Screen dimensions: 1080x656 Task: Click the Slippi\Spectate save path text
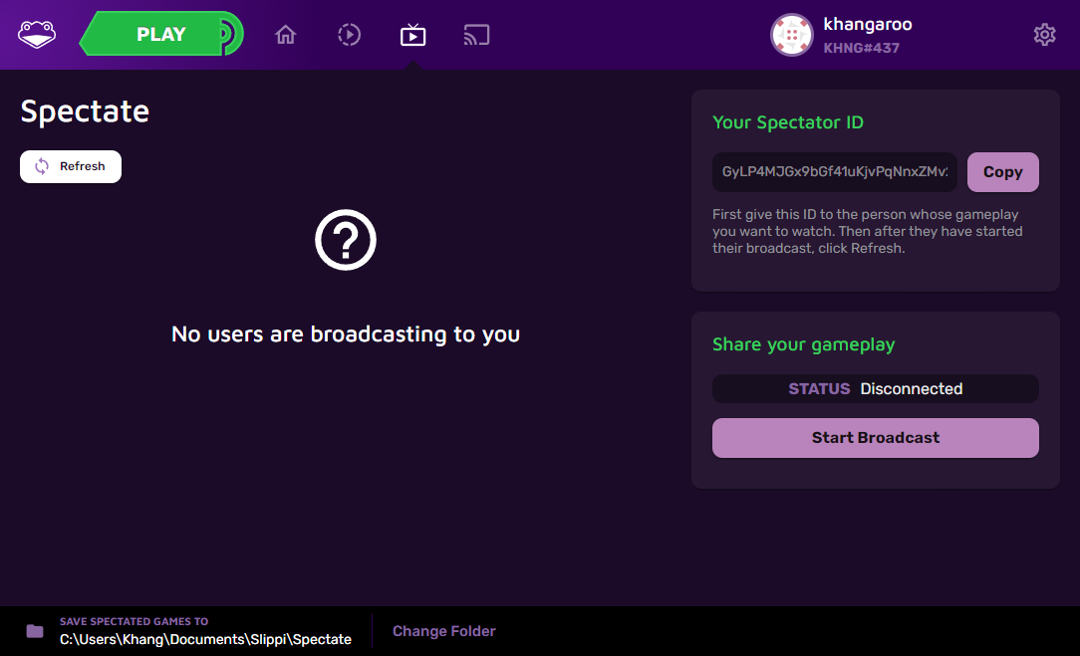click(205, 639)
